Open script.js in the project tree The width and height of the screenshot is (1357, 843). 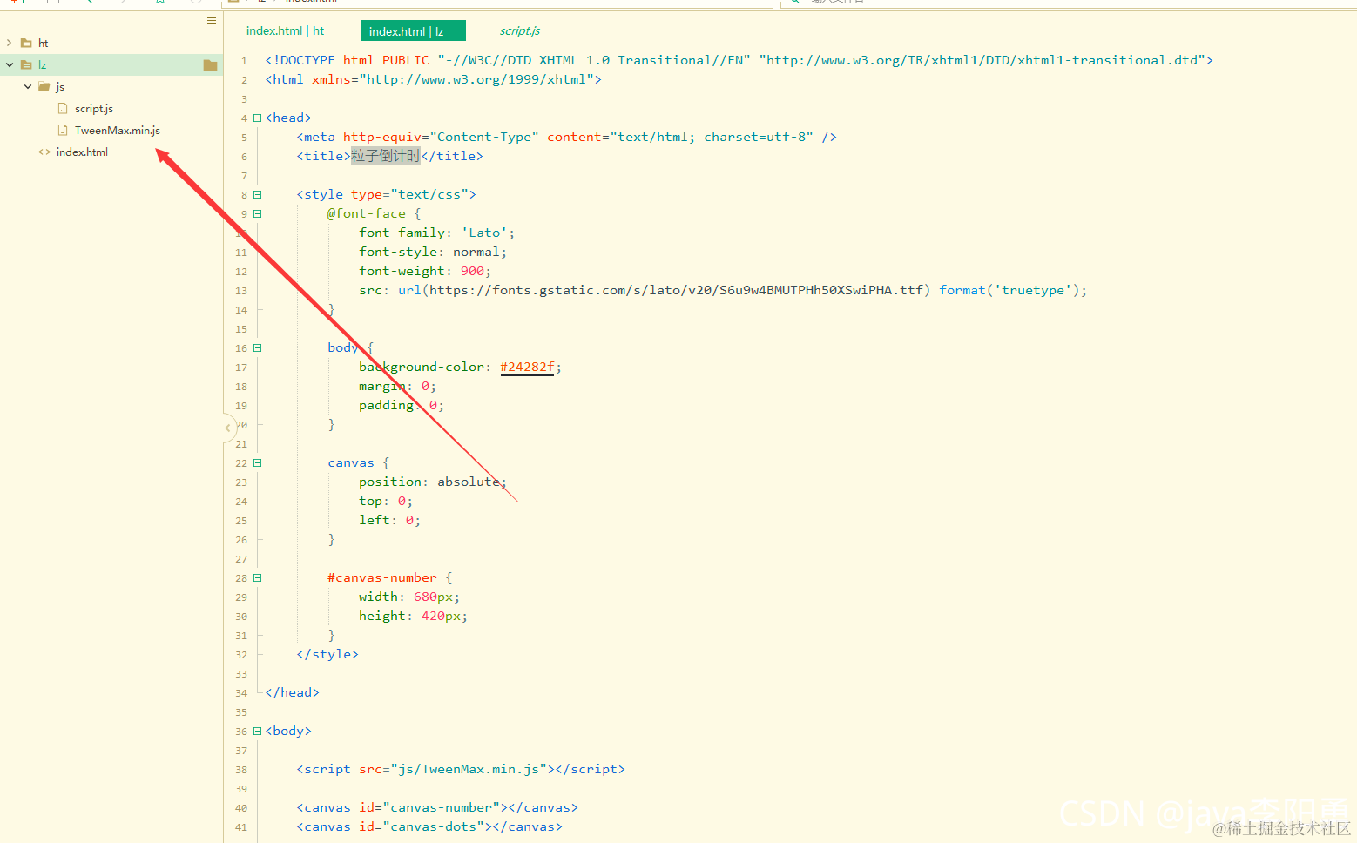(x=94, y=108)
